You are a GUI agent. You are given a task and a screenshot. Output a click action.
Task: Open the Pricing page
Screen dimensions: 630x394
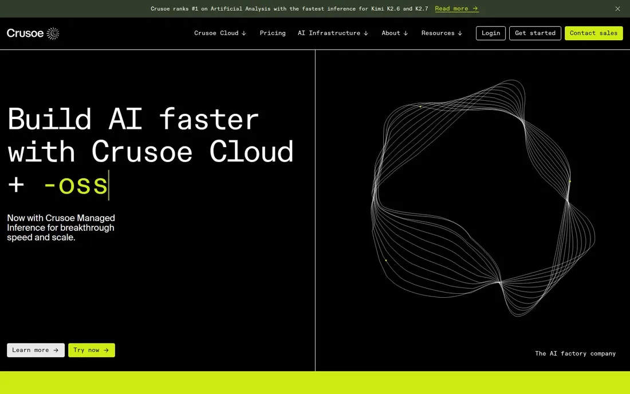pyautogui.click(x=273, y=33)
